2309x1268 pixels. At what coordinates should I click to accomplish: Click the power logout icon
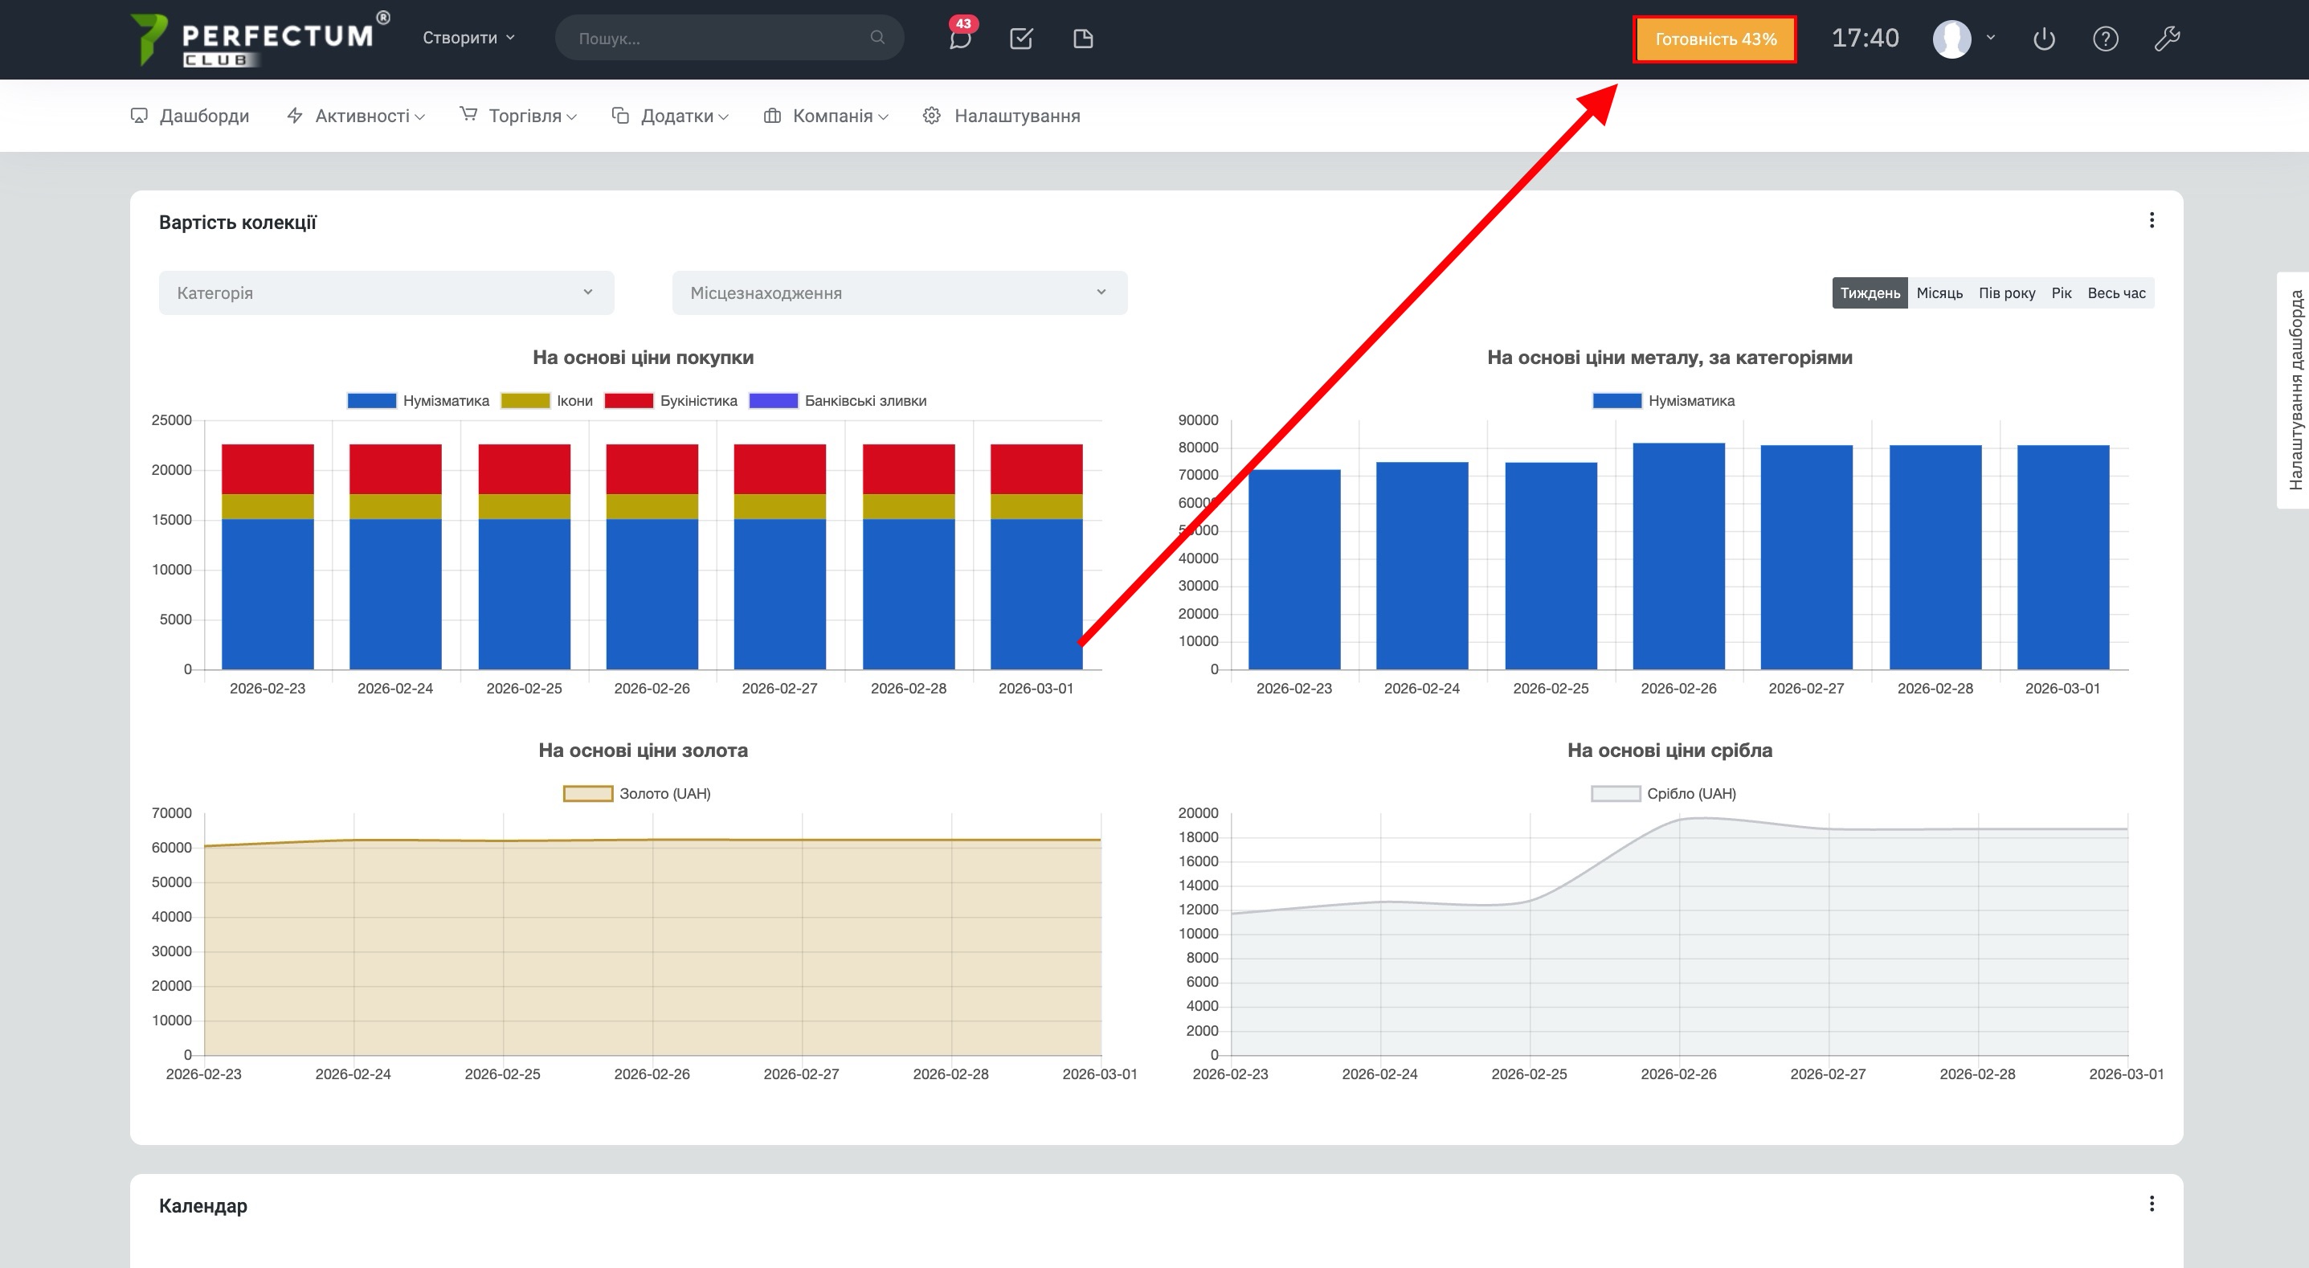pos(2044,39)
